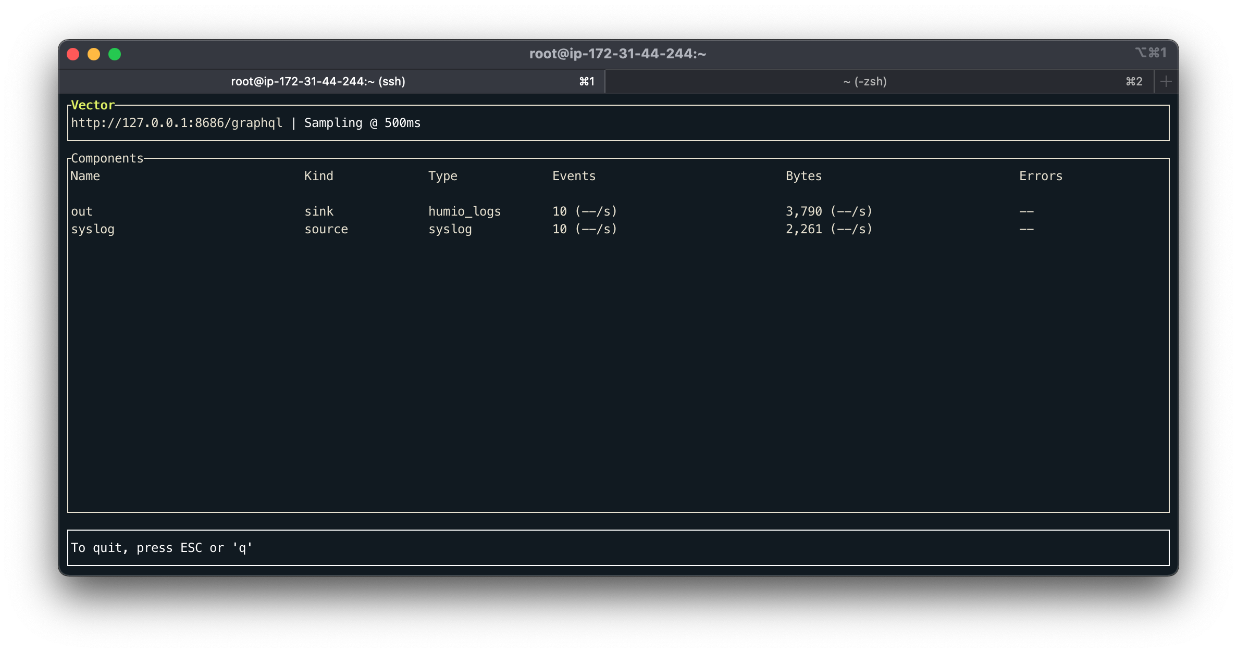Viewport: 1237px width, 653px height.
Task: Click the humio_logs type value
Action: pyautogui.click(x=464, y=211)
